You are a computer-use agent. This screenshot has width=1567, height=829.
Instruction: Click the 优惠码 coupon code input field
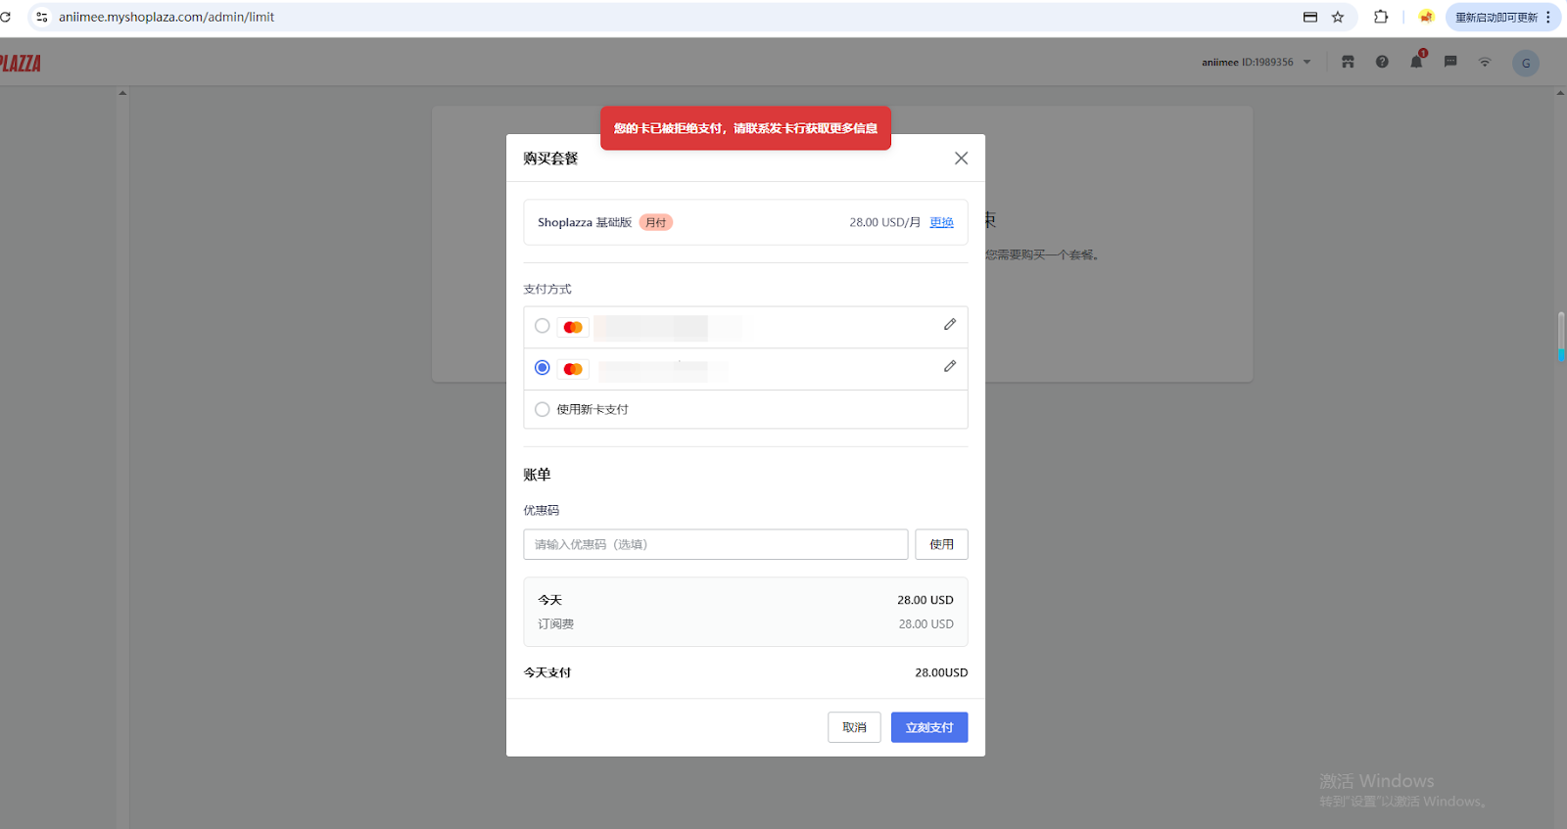715,544
